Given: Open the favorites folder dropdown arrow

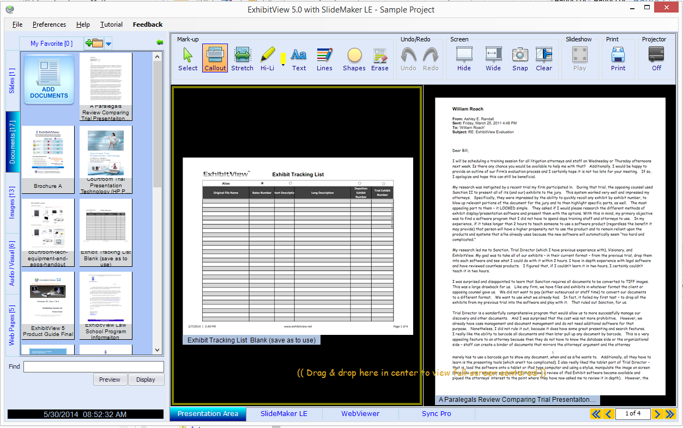Looking at the screenshot, I should tap(108, 44).
